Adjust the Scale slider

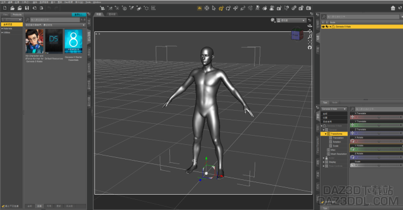click(x=379, y=165)
